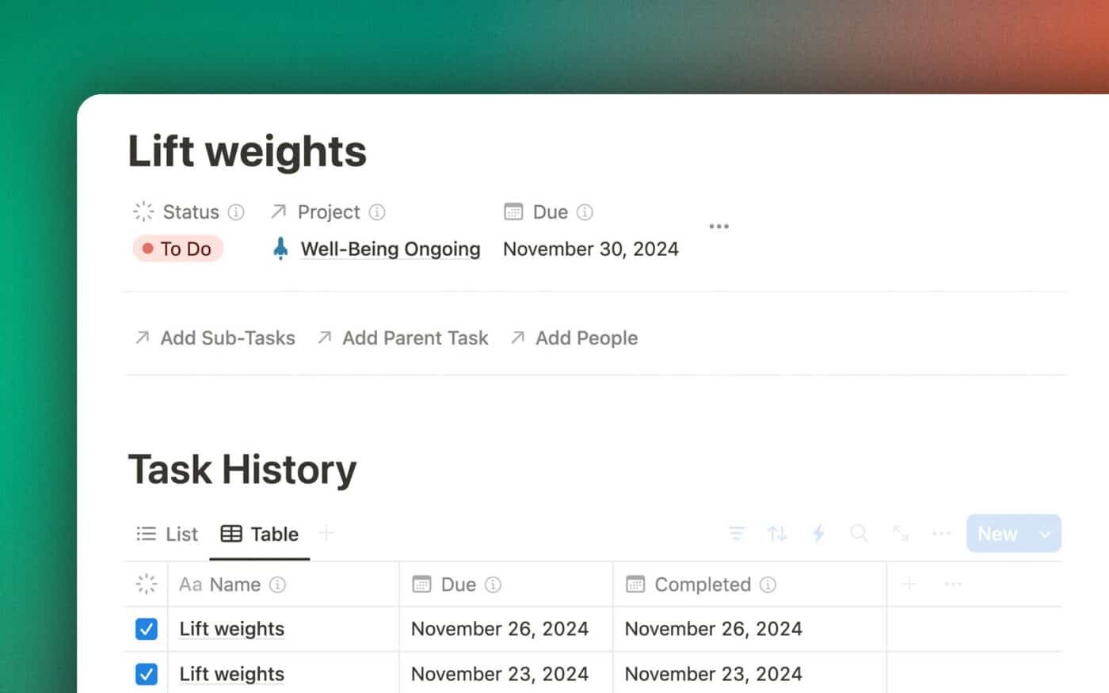This screenshot has height=693, width=1109.
Task: Switch to the List view tab
Action: pos(166,533)
